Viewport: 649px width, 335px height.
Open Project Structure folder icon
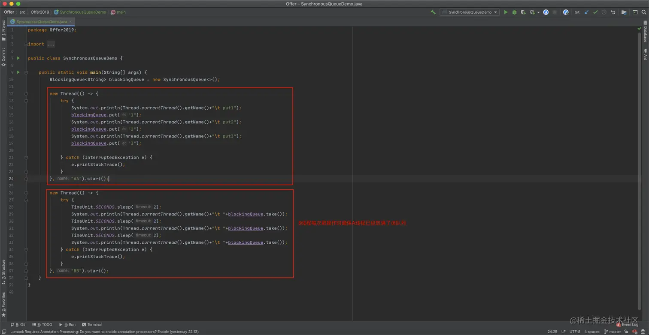tap(624, 12)
